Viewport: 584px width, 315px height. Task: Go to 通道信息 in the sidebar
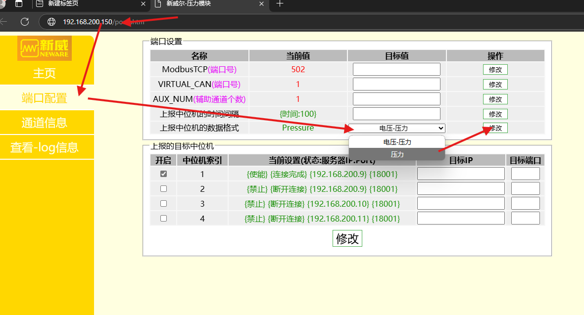(45, 123)
